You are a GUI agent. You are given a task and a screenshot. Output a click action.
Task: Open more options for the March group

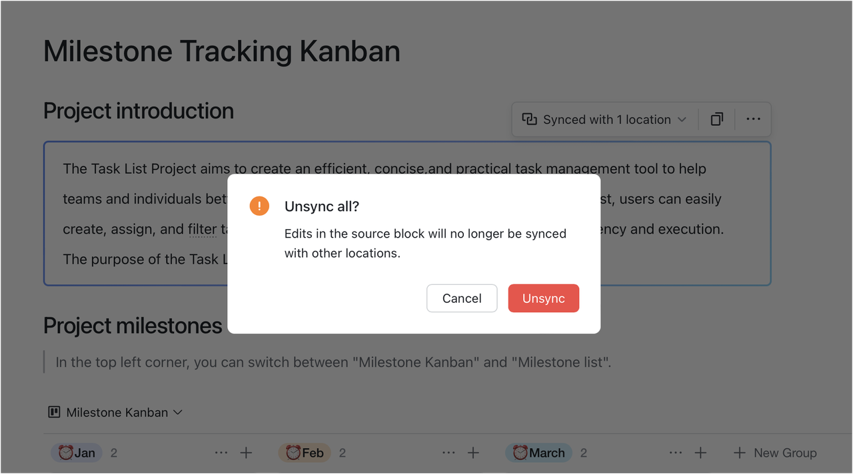676,453
